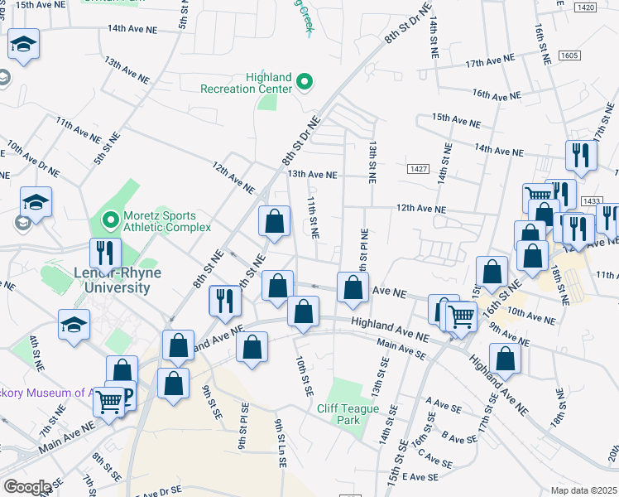Click the route 1427 shield
Image resolution: width=619 pixels, height=497 pixels.
pos(418,169)
